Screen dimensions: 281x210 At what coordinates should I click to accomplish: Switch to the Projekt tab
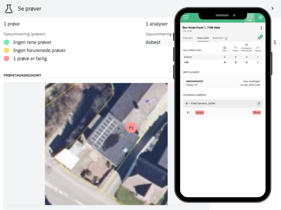pyautogui.click(x=188, y=38)
